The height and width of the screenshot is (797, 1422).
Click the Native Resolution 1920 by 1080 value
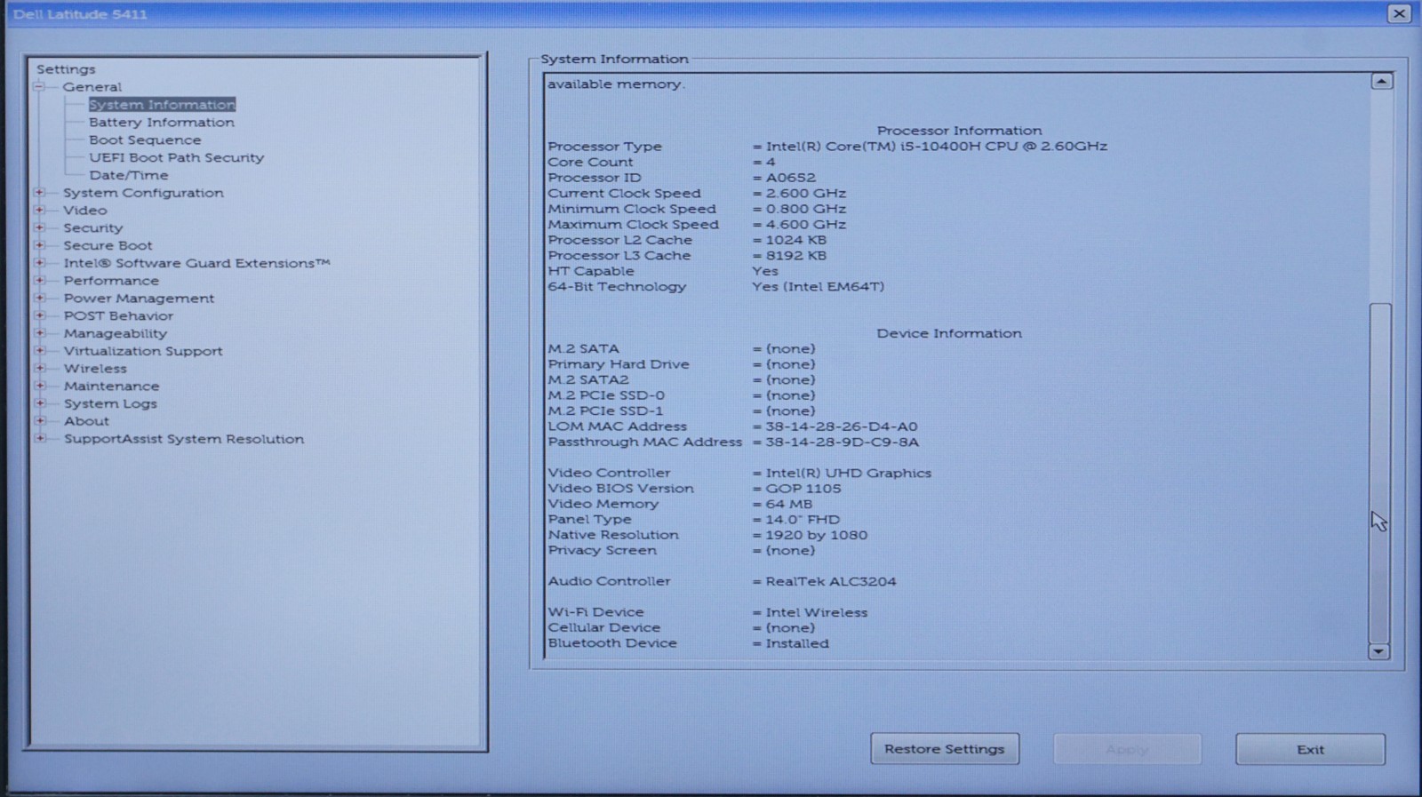click(x=817, y=535)
